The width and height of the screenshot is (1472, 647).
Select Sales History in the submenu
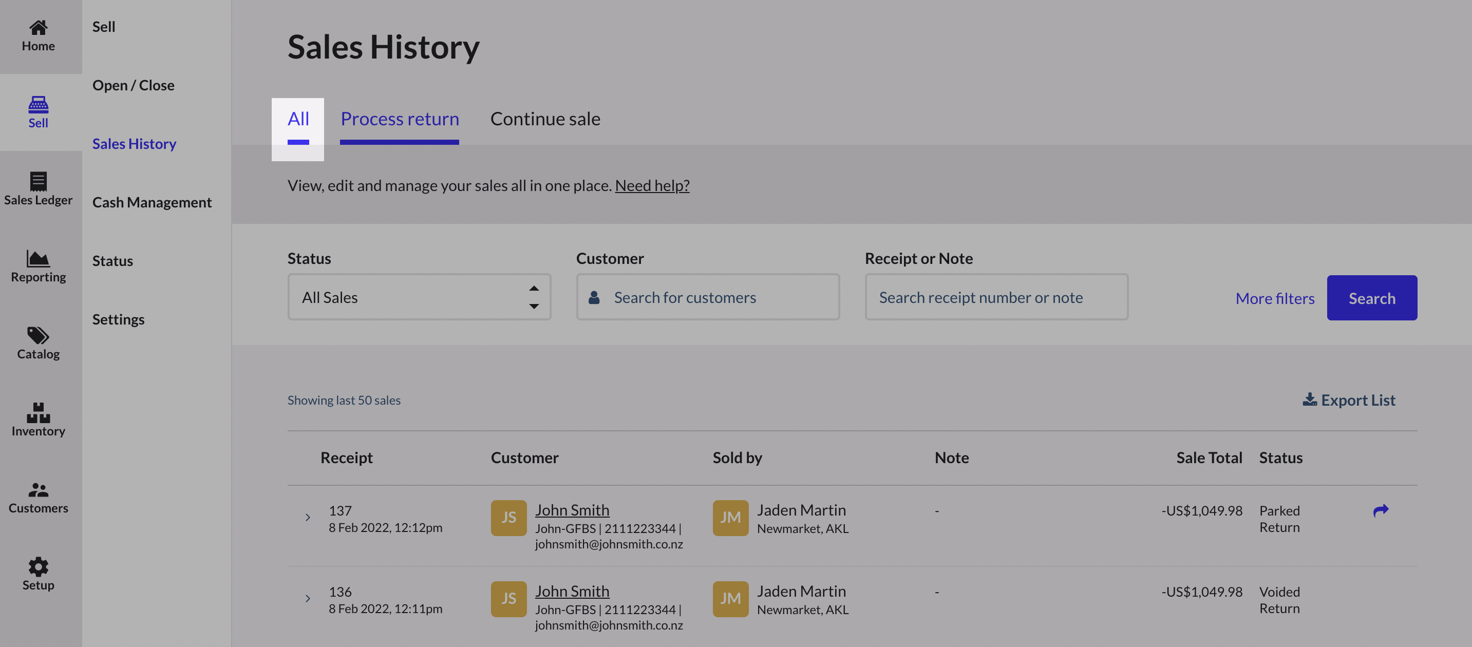pos(134,144)
